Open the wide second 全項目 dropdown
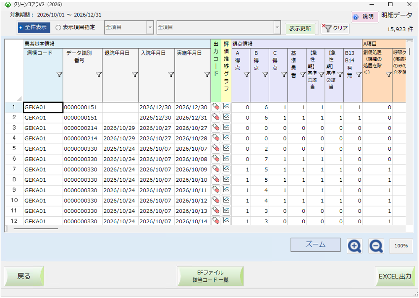Screen dimensions: 419x298 point(219,28)
